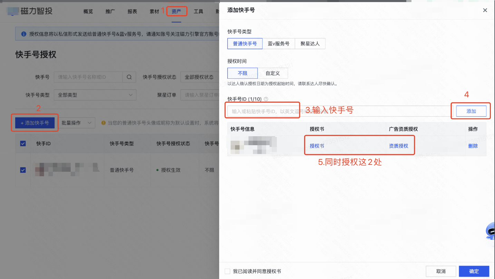This screenshot has width=495, height=279.
Task: Switch to the 蓝v服务号 tab
Action: [279, 43]
